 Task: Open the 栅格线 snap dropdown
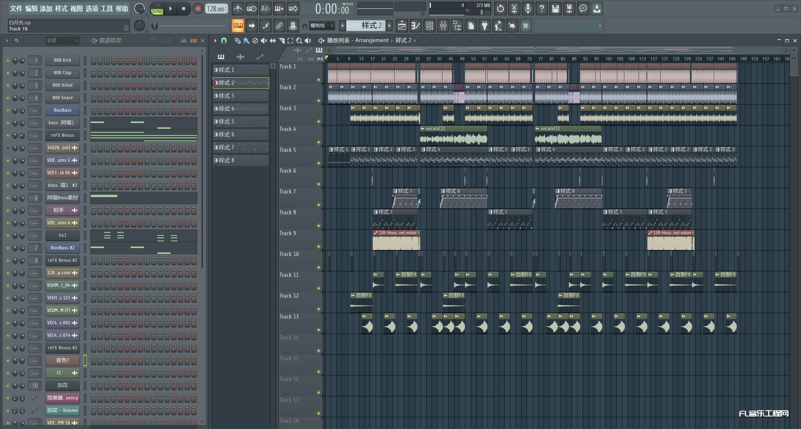pyautogui.click(x=322, y=26)
